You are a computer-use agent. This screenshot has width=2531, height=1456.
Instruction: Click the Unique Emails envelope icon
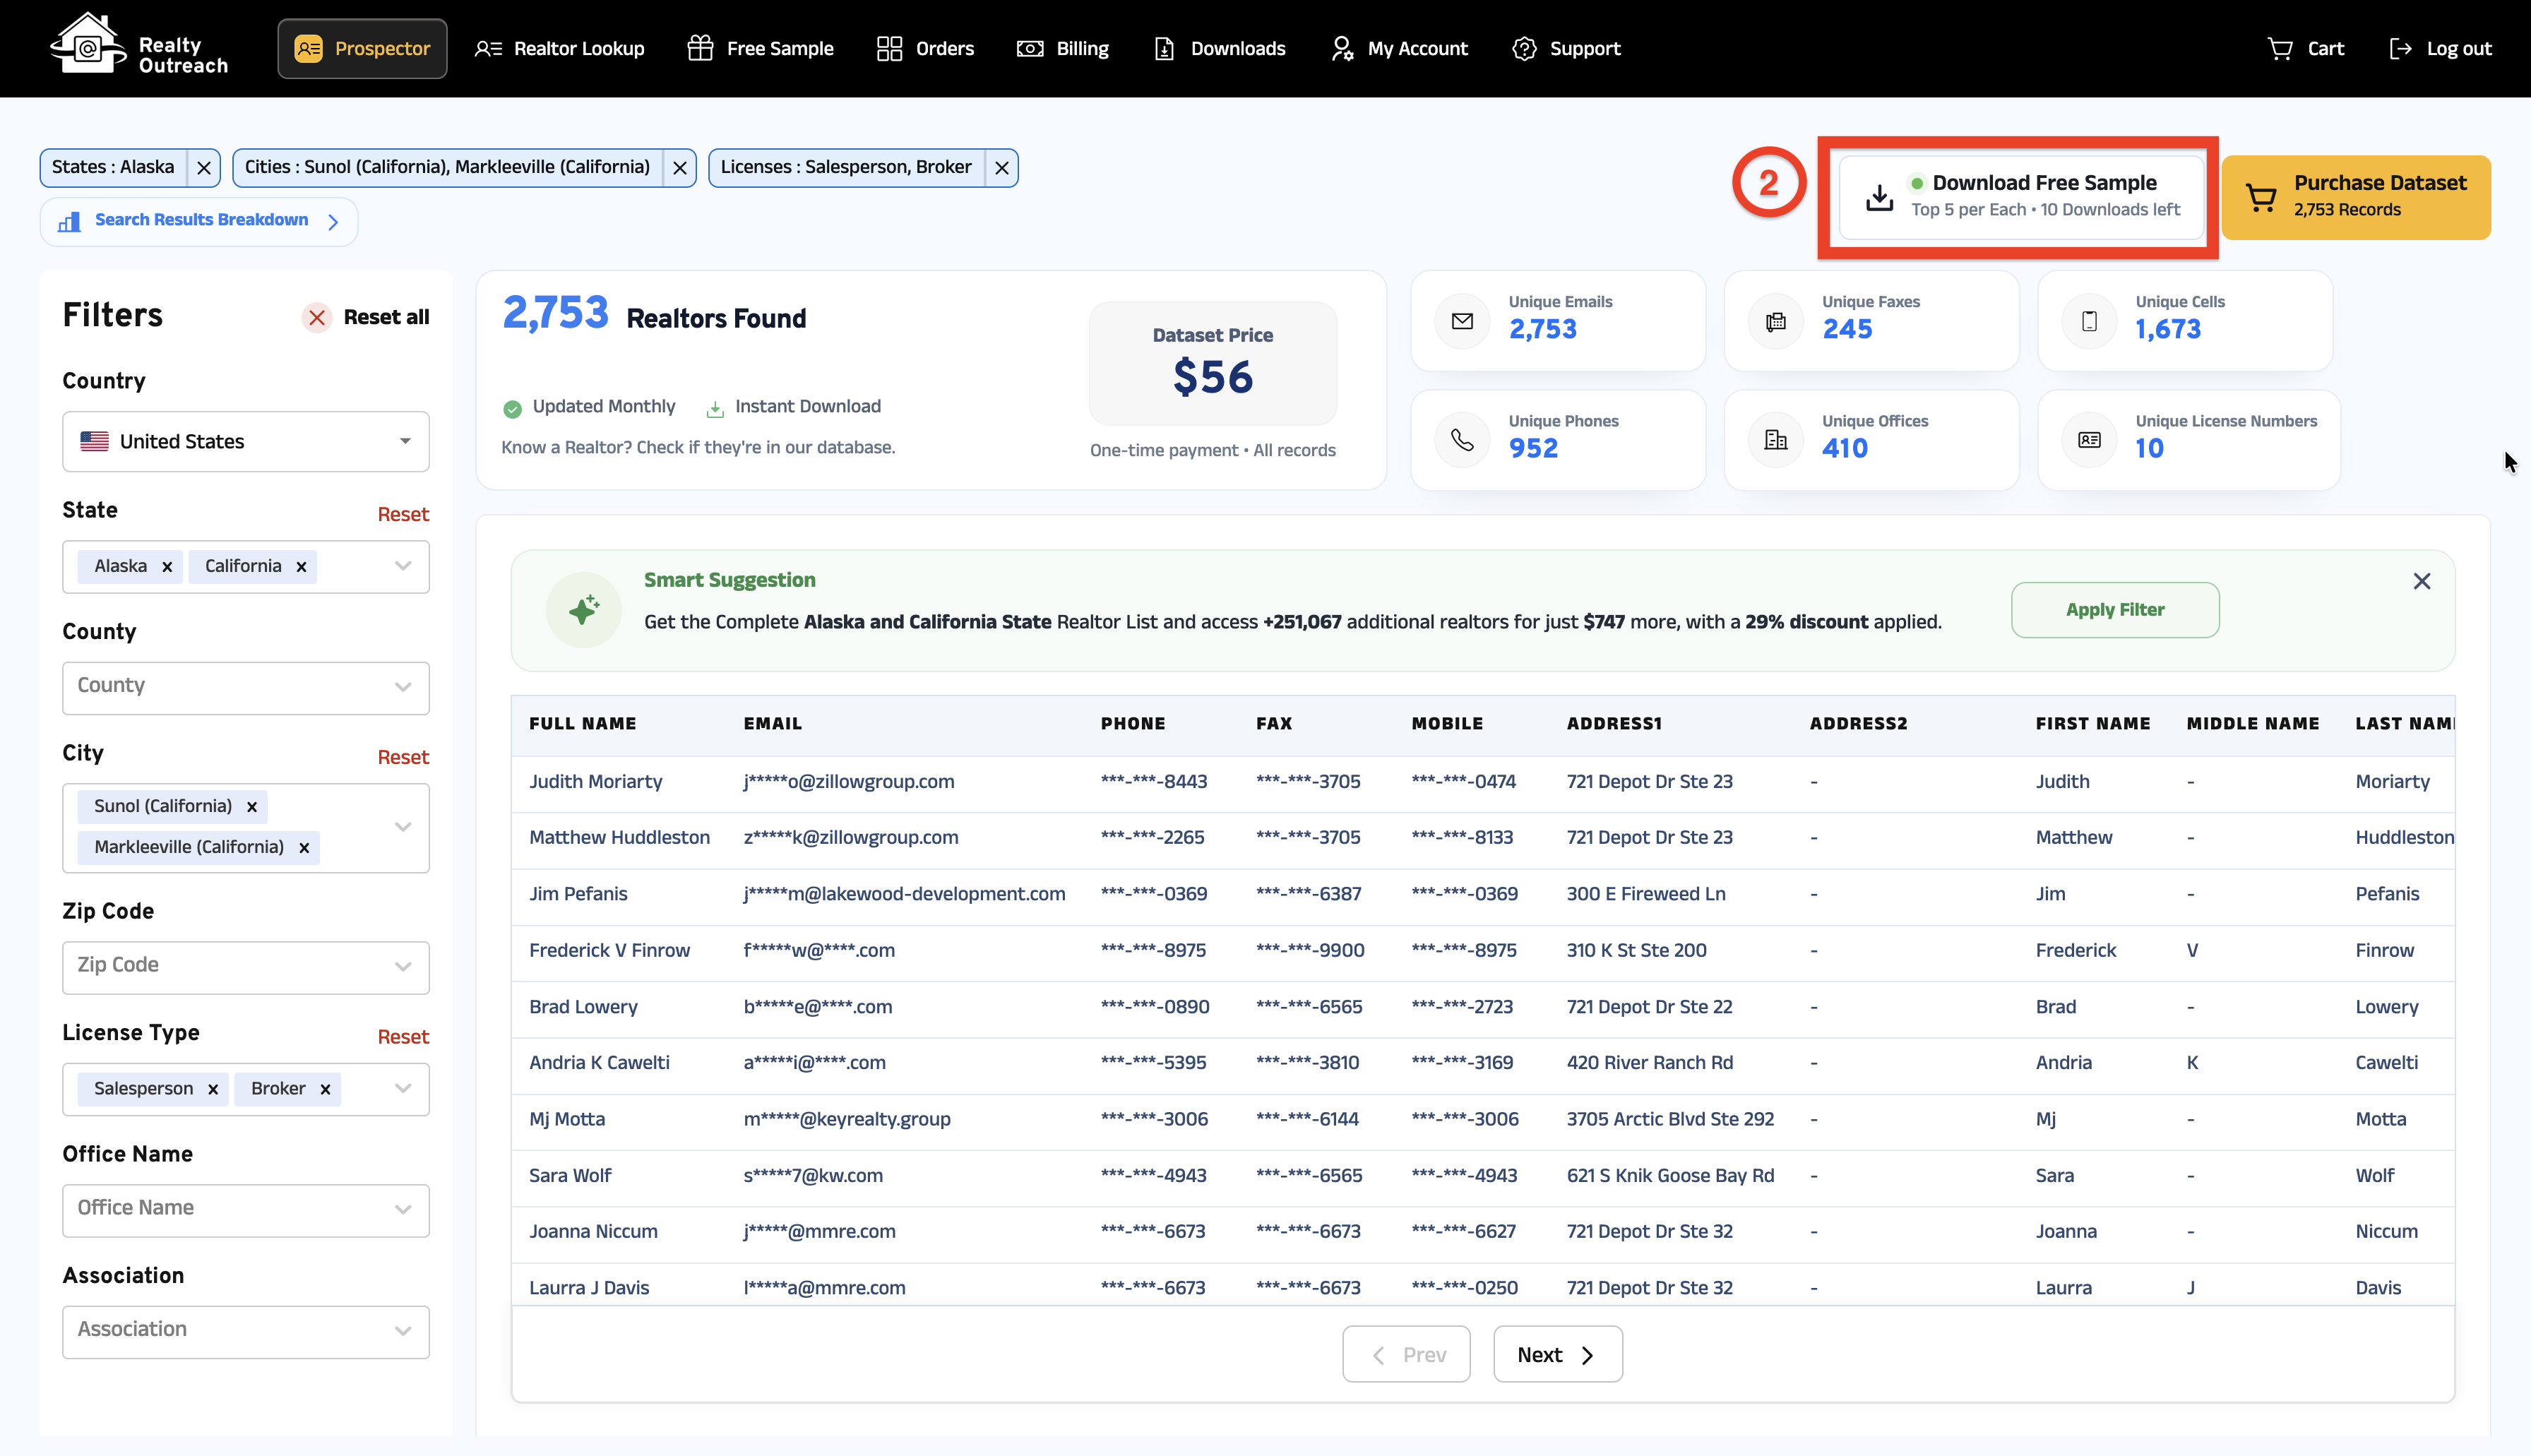tap(1462, 321)
